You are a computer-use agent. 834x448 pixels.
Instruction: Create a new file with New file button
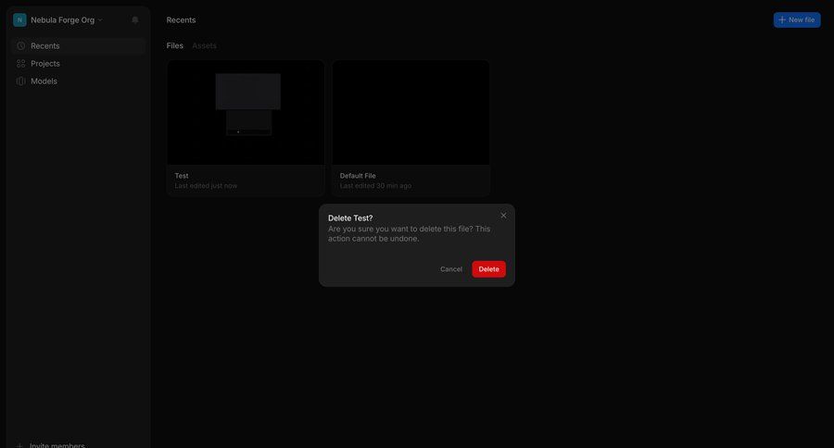point(796,19)
